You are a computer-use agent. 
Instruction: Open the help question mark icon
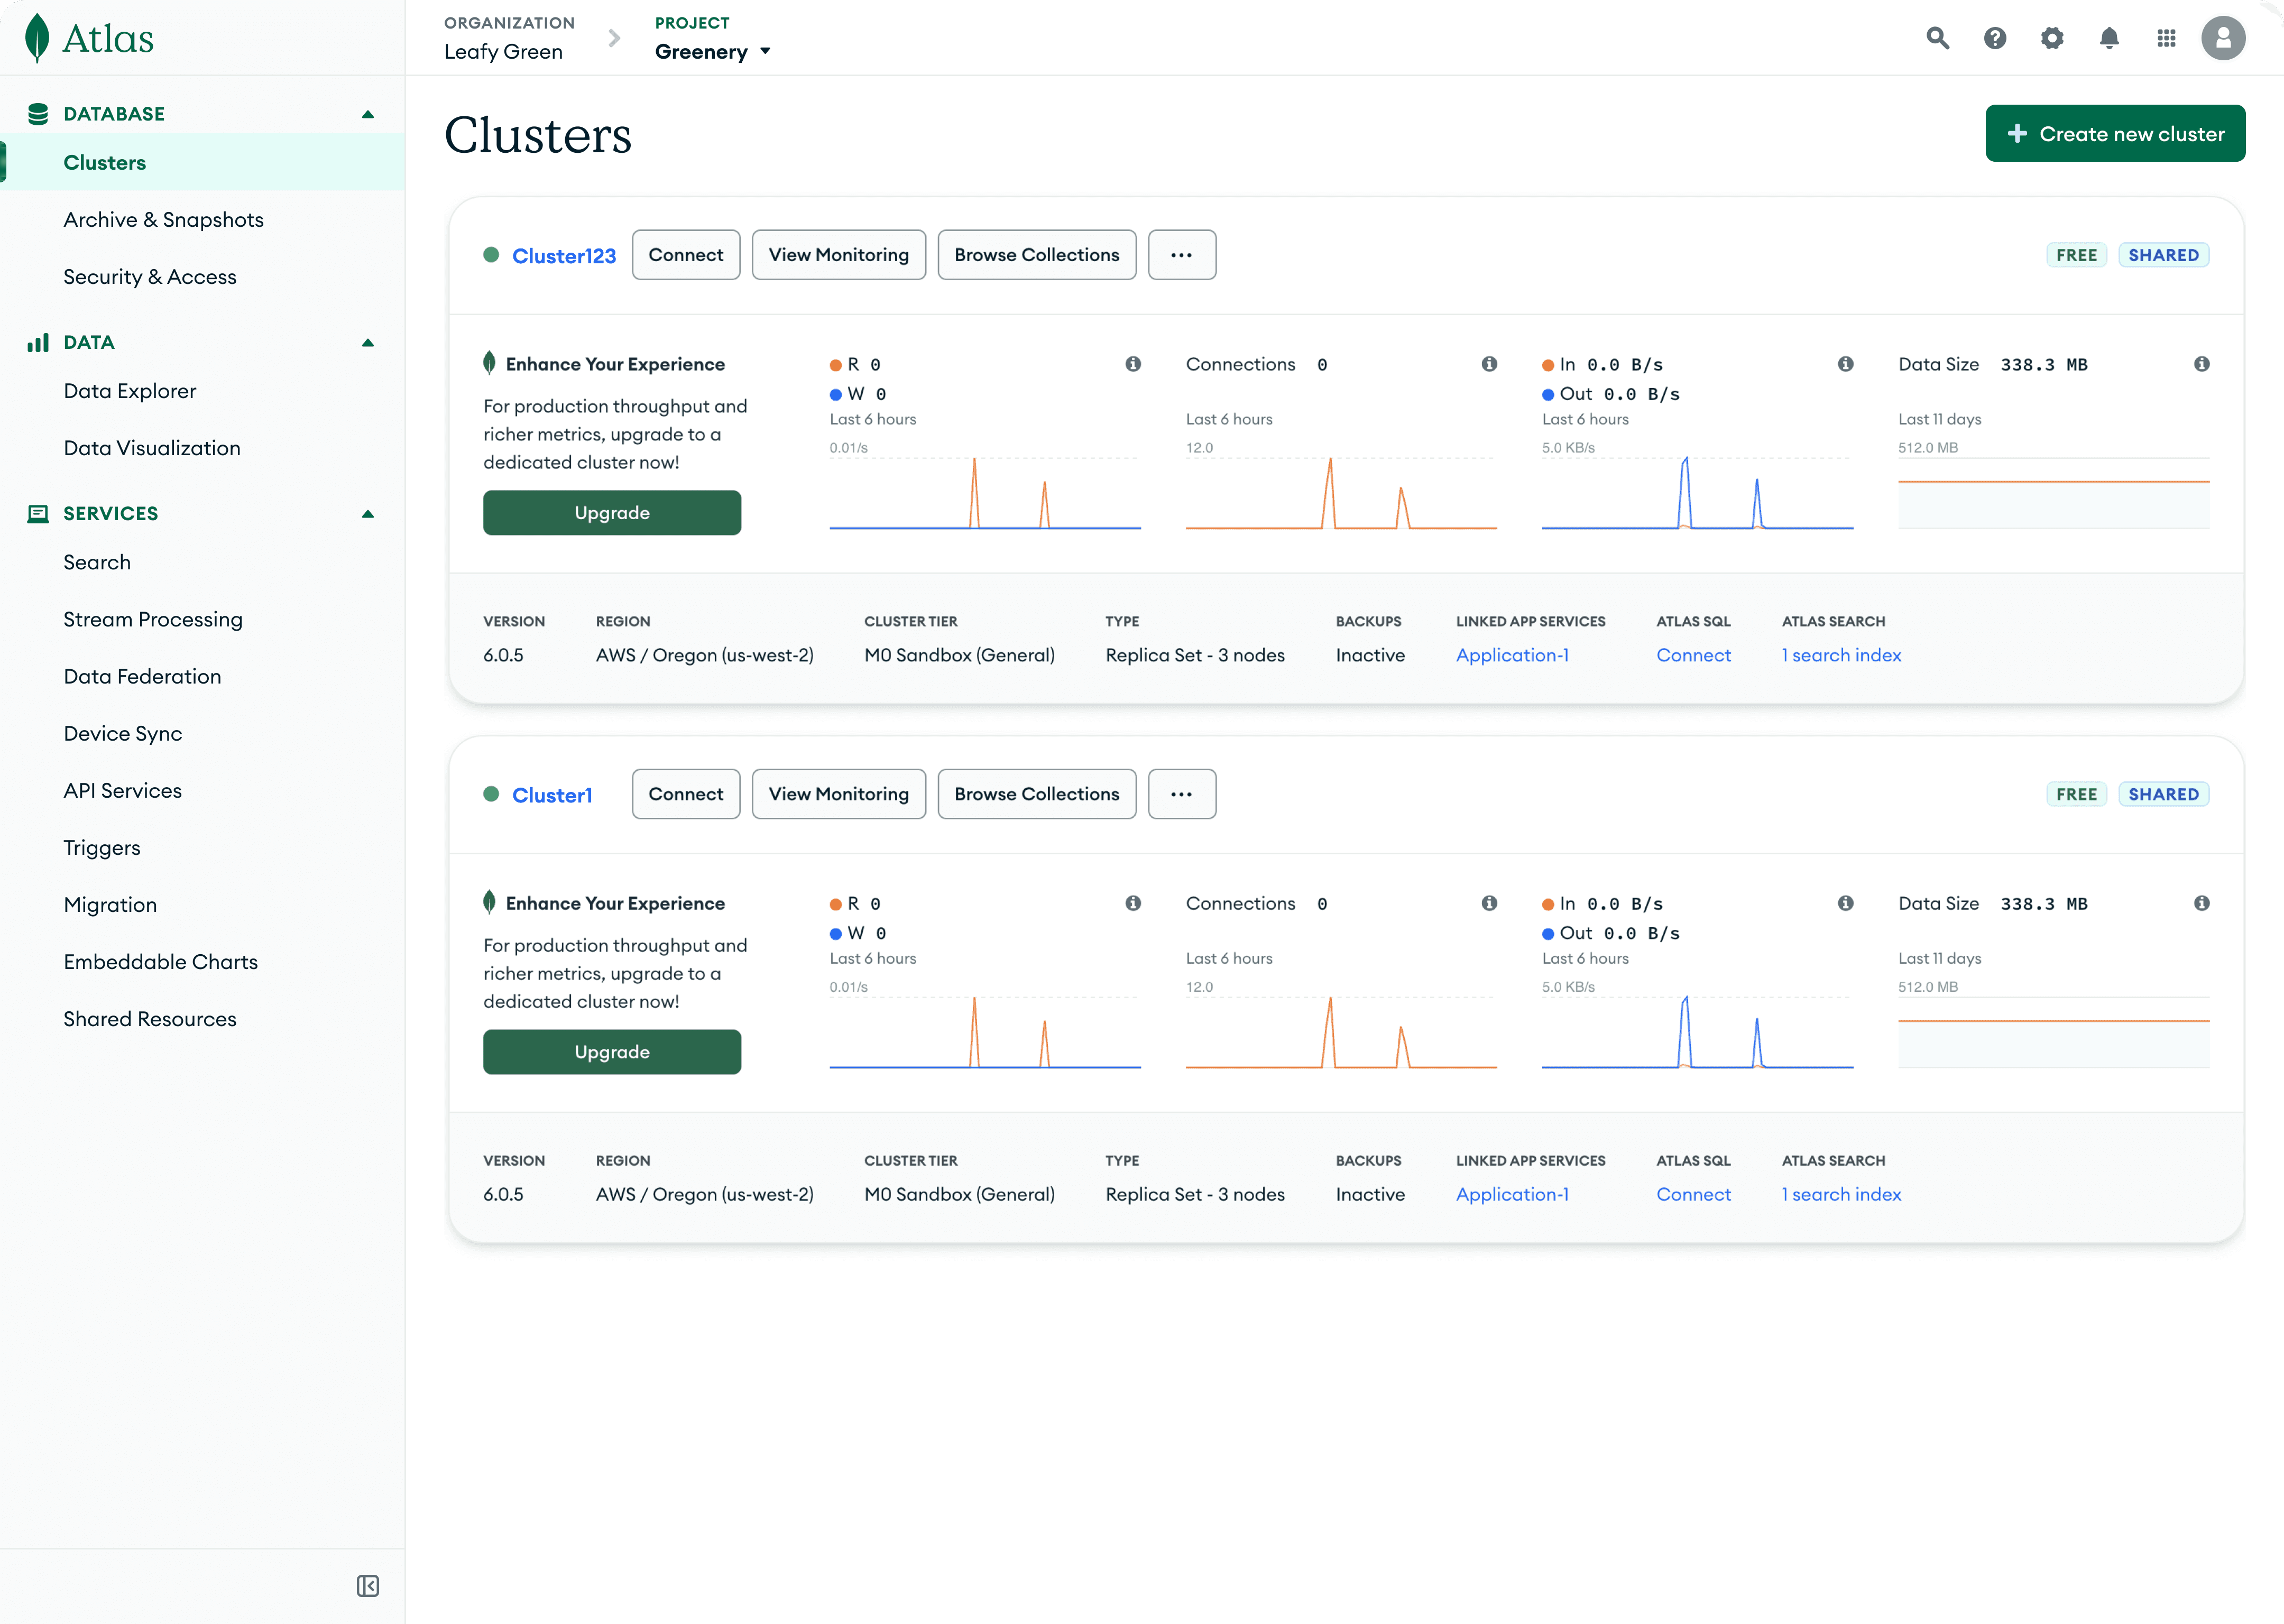(1994, 38)
